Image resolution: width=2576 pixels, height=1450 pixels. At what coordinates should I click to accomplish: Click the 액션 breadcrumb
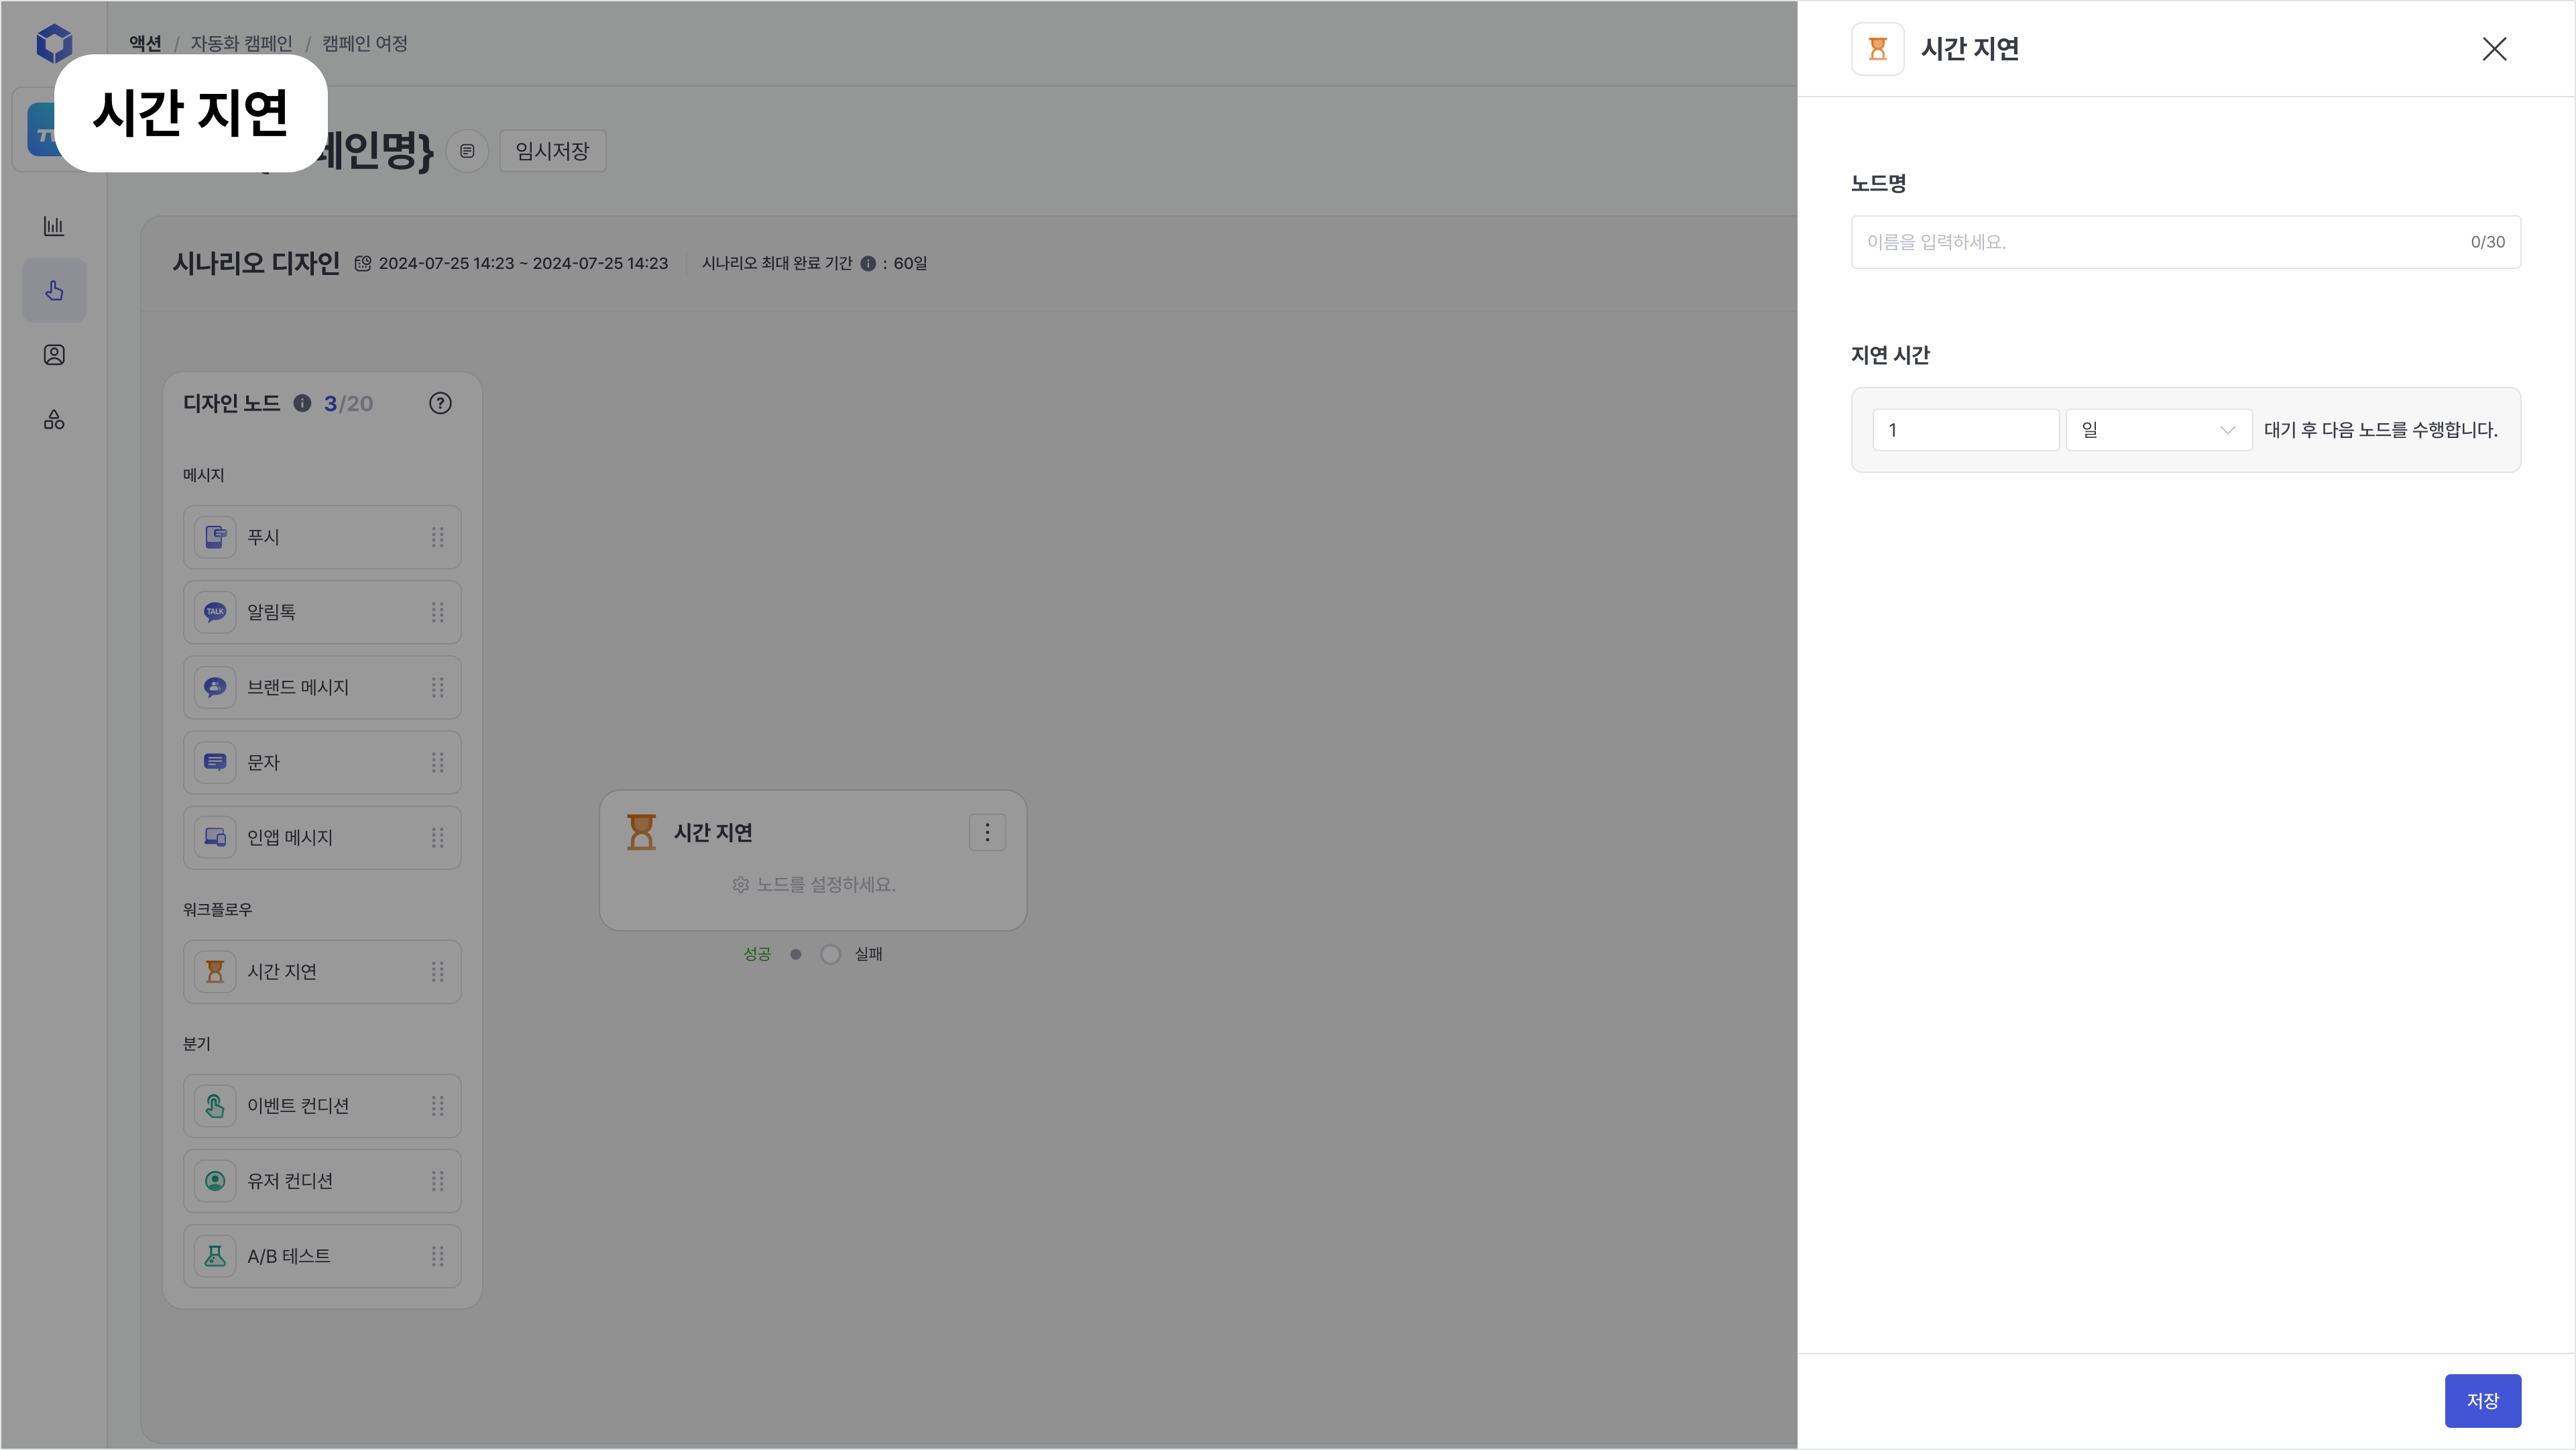pos(145,43)
